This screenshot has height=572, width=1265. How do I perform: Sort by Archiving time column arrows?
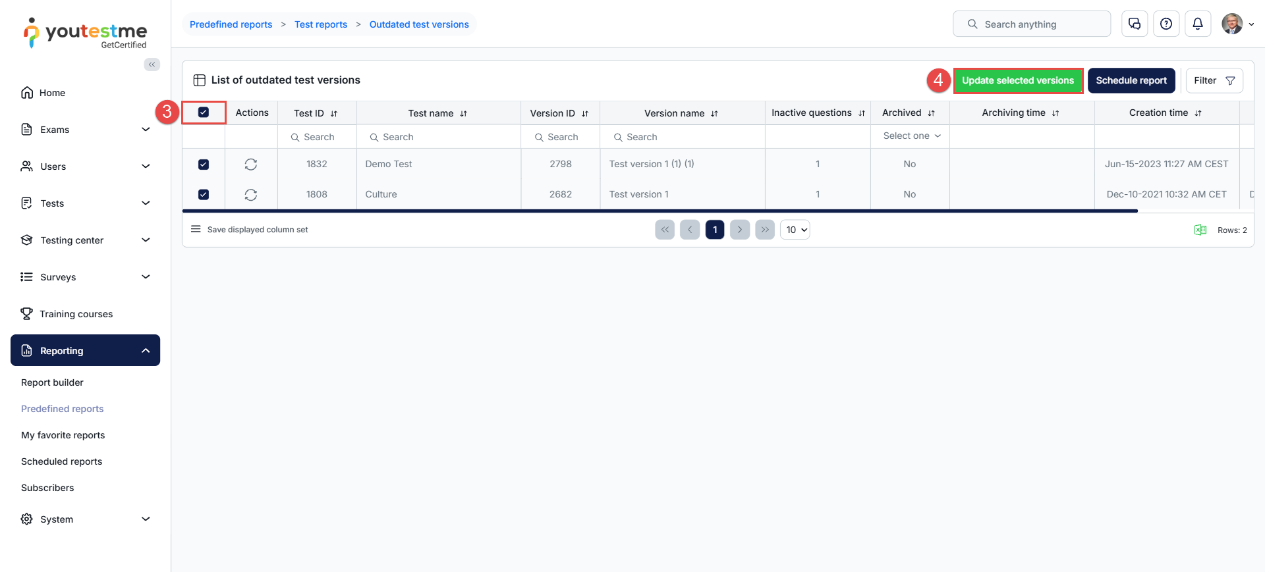click(x=1055, y=113)
